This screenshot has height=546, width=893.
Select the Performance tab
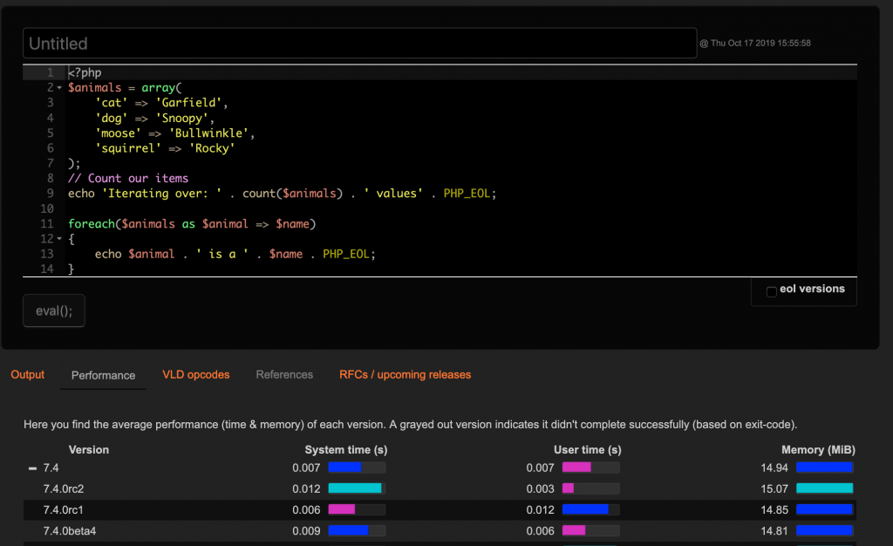tap(103, 376)
